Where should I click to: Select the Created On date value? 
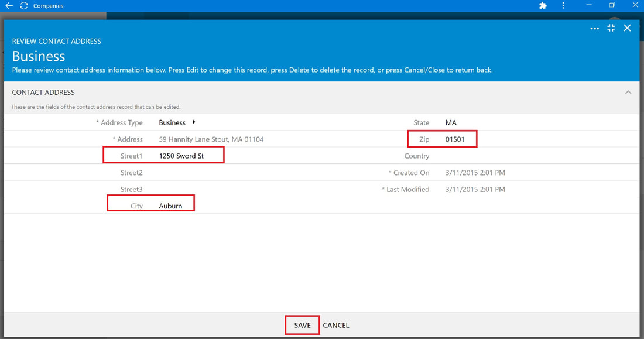tap(475, 173)
